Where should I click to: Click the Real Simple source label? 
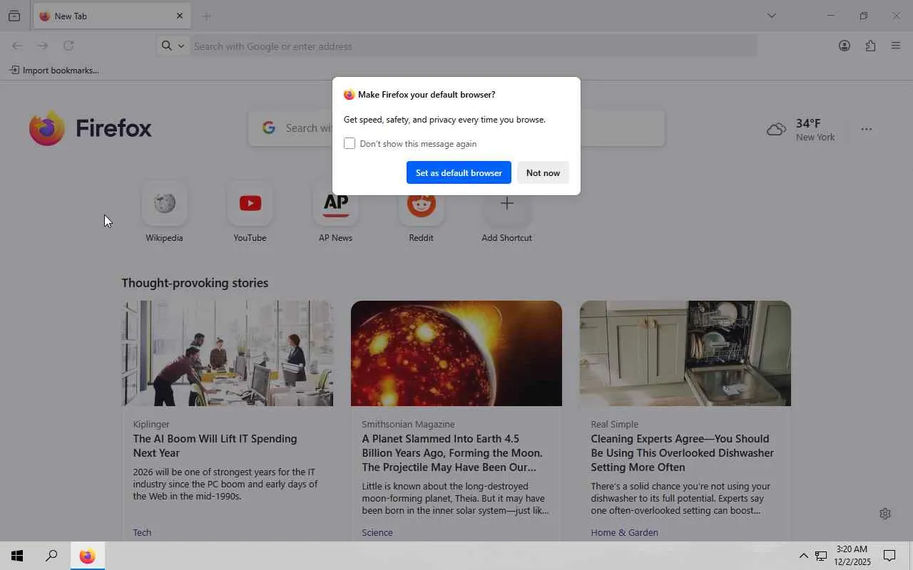click(x=614, y=424)
